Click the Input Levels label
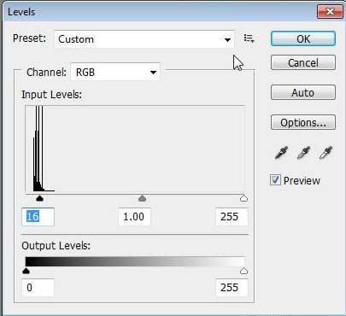346x316 pixels. [x=51, y=94]
